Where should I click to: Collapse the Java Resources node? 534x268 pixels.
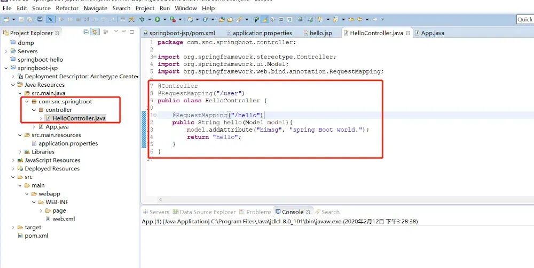[x=13, y=85]
